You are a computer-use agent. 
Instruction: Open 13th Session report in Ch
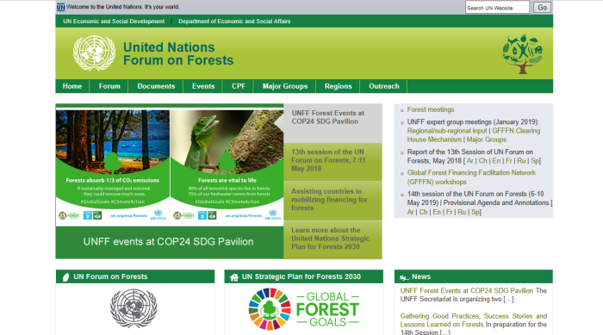483,161
